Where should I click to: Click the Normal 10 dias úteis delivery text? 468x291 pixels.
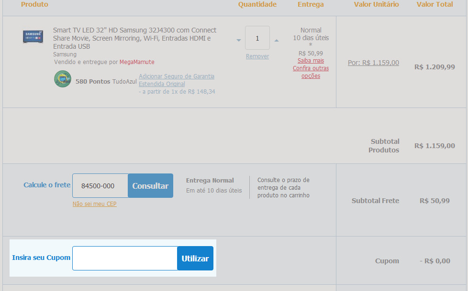pos(311,34)
